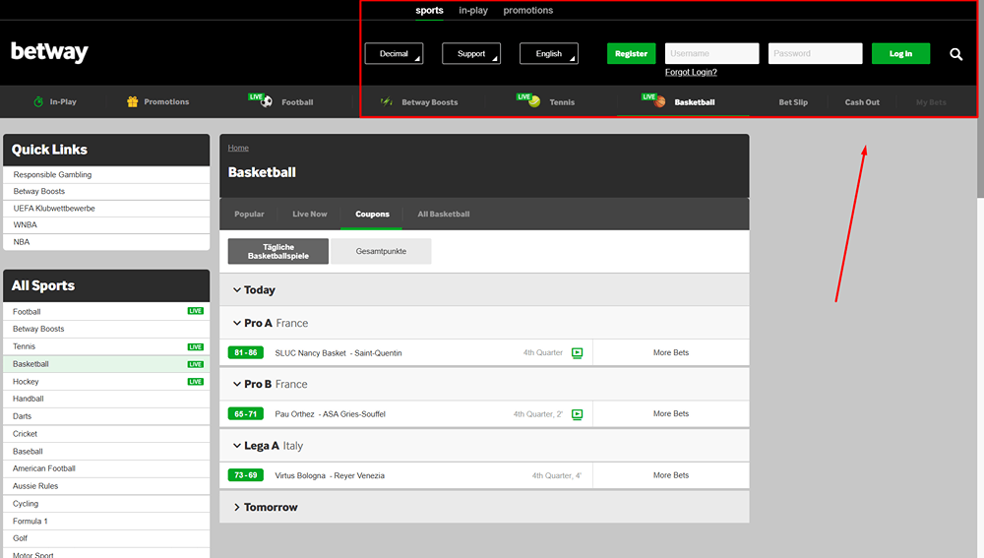Open the Decimal odds format dropdown

(x=395, y=53)
